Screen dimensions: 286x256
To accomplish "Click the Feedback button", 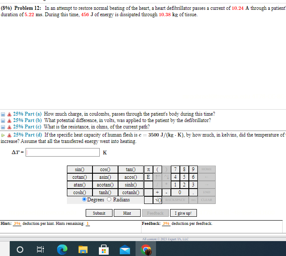I will pyautogui.click(x=155, y=213).
